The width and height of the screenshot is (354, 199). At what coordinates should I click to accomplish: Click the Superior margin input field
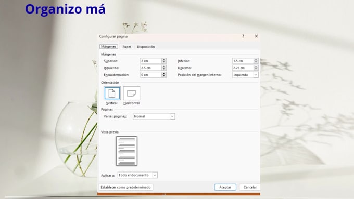click(151, 61)
